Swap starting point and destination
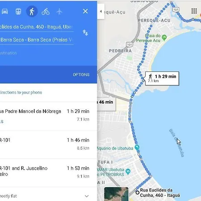Viewport: 201px width, 201px height. coord(85,33)
